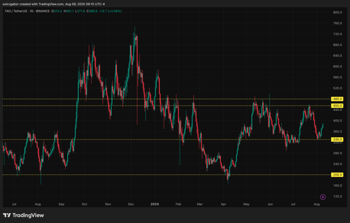The width and height of the screenshot is (350, 223).
Task: Click the TAO / TetherUS symbol title
Action: (15, 11)
